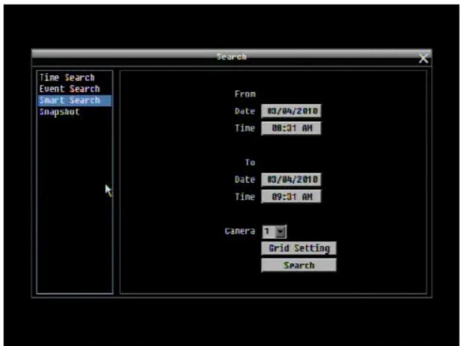
Task: Edit the To time field 09:31 AM
Action: 291,197
